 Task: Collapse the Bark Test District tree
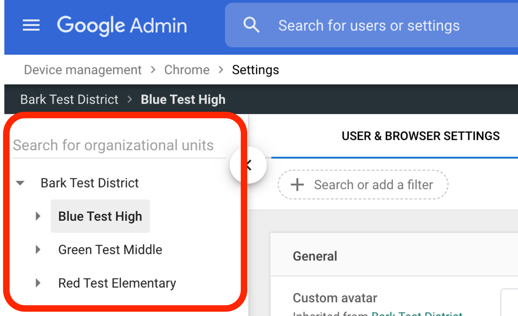[20, 183]
